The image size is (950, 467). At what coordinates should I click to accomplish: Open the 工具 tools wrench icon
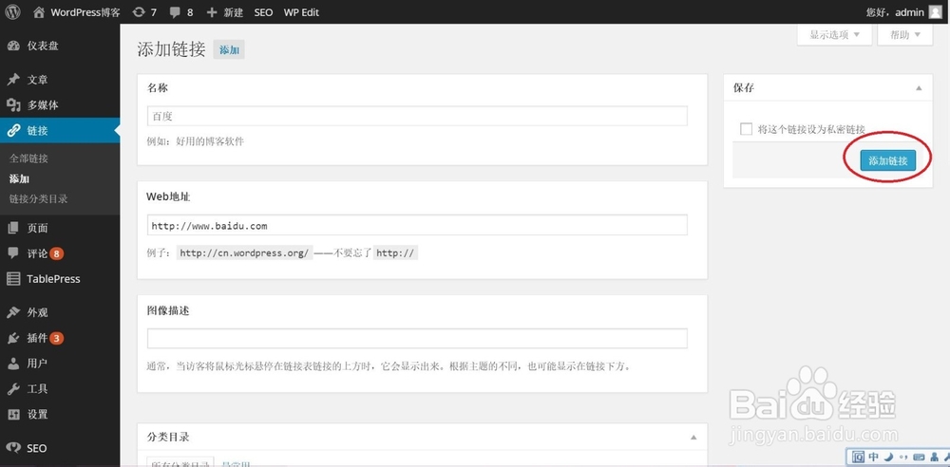[x=13, y=389]
